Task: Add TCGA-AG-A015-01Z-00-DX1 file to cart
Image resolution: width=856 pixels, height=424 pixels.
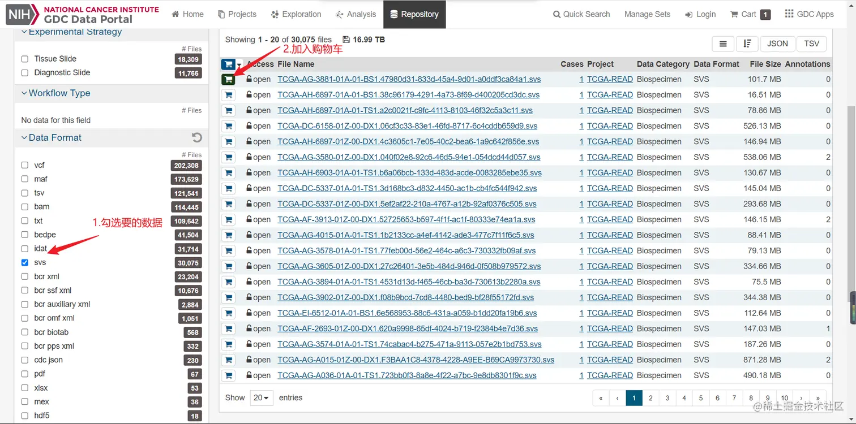Action: tap(228, 360)
